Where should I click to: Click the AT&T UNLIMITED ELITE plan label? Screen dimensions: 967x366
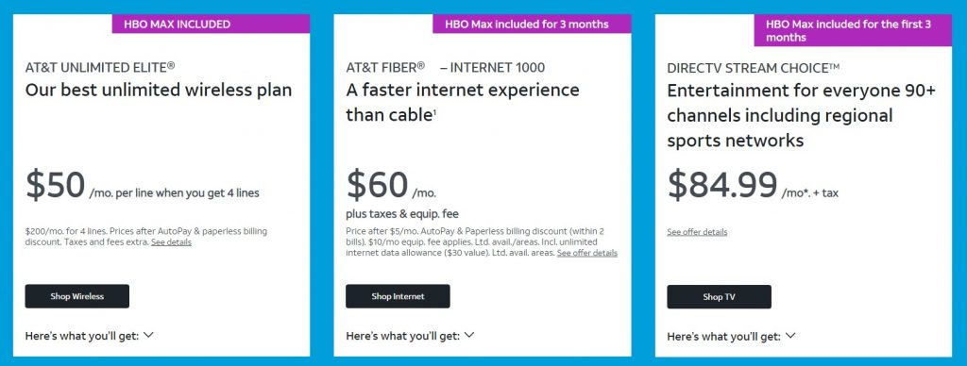[x=100, y=67]
